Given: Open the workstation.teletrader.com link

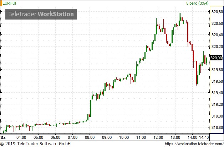Looking at the screenshot, I should pos(194,144).
